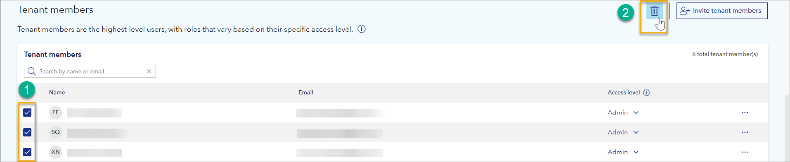Uncheck the SQ member checkbox
The height and width of the screenshot is (162, 790).
[x=27, y=132]
